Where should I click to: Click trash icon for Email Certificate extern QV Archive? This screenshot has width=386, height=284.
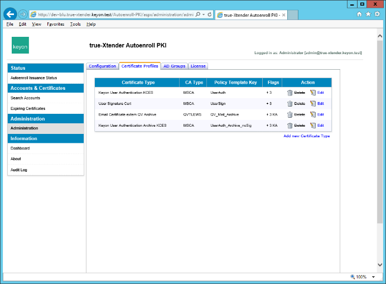[289, 114]
